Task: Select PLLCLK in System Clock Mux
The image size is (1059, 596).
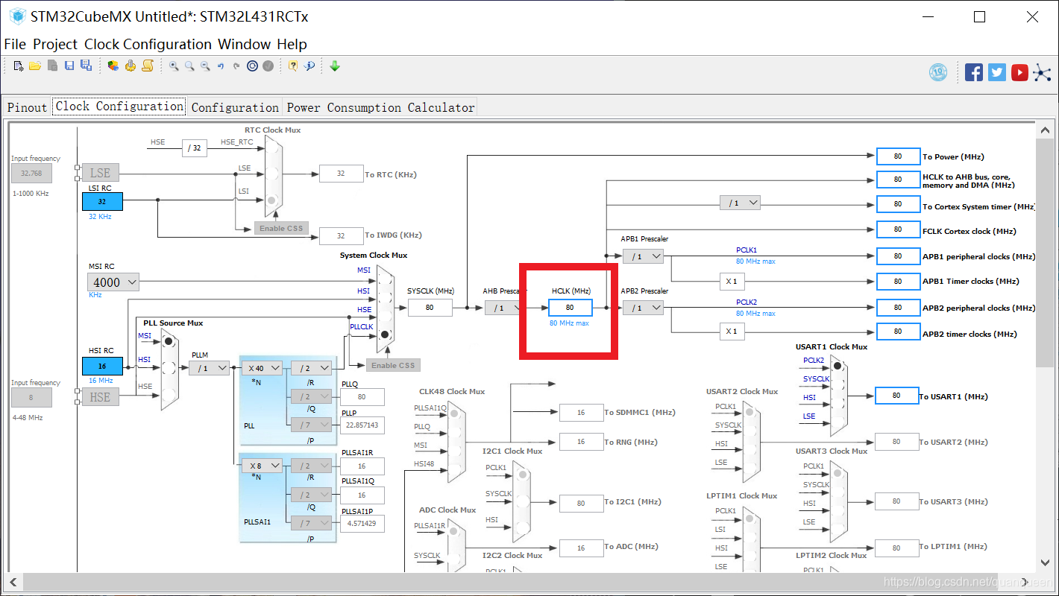Action: [x=385, y=335]
